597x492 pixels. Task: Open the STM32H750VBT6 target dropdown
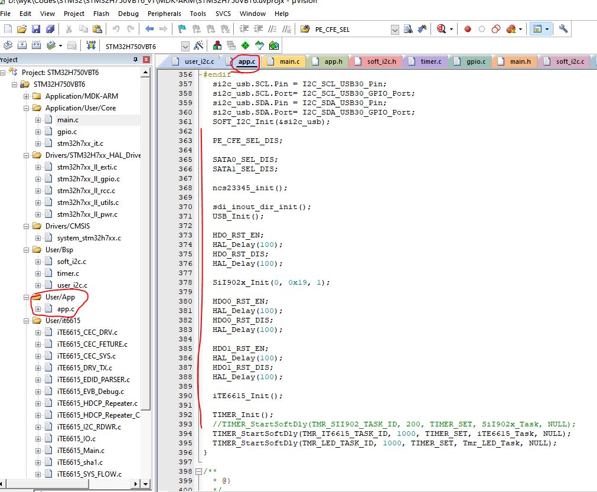[x=185, y=47]
